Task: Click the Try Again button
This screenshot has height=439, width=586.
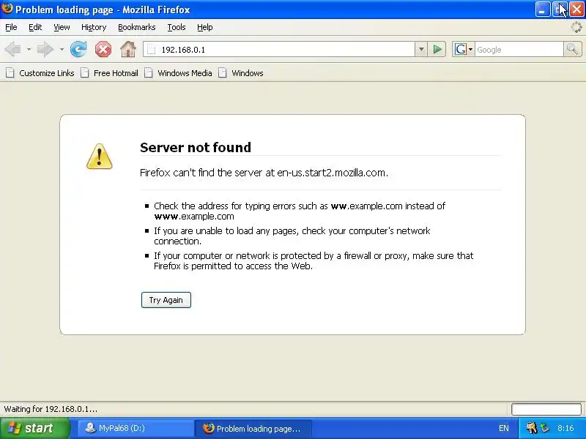Action: [166, 300]
